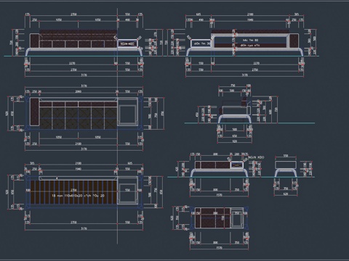The height and width of the screenshot is (261, 349).
Task: Click the 750 dimension above side profile
Action: (233, 86)
